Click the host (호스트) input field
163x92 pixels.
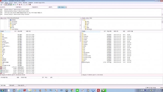coord(10,7)
